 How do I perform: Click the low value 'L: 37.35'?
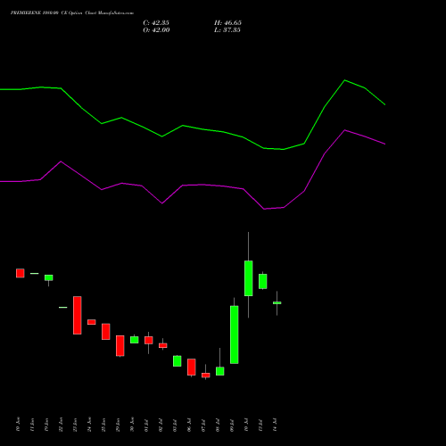click(x=227, y=30)
